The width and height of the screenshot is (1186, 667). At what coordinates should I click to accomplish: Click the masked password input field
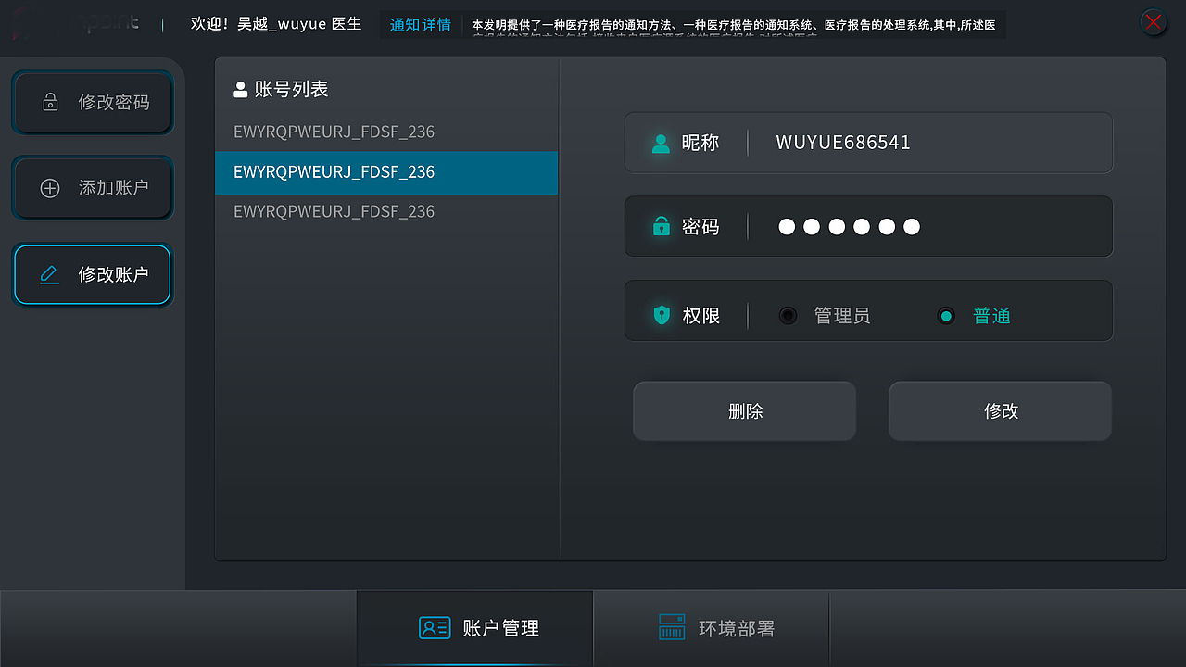pyautogui.click(x=927, y=226)
